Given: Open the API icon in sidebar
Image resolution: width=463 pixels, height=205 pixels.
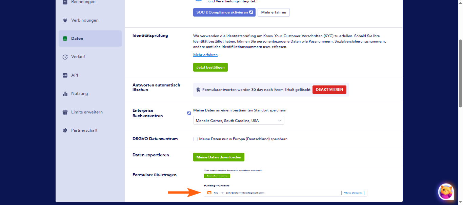Looking at the screenshot, I should [x=65, y=75].
